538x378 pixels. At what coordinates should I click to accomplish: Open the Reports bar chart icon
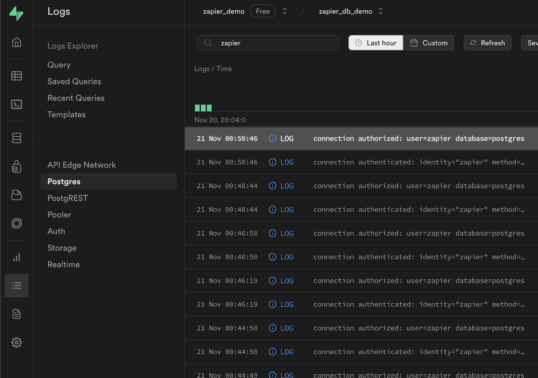click(16, 257)
